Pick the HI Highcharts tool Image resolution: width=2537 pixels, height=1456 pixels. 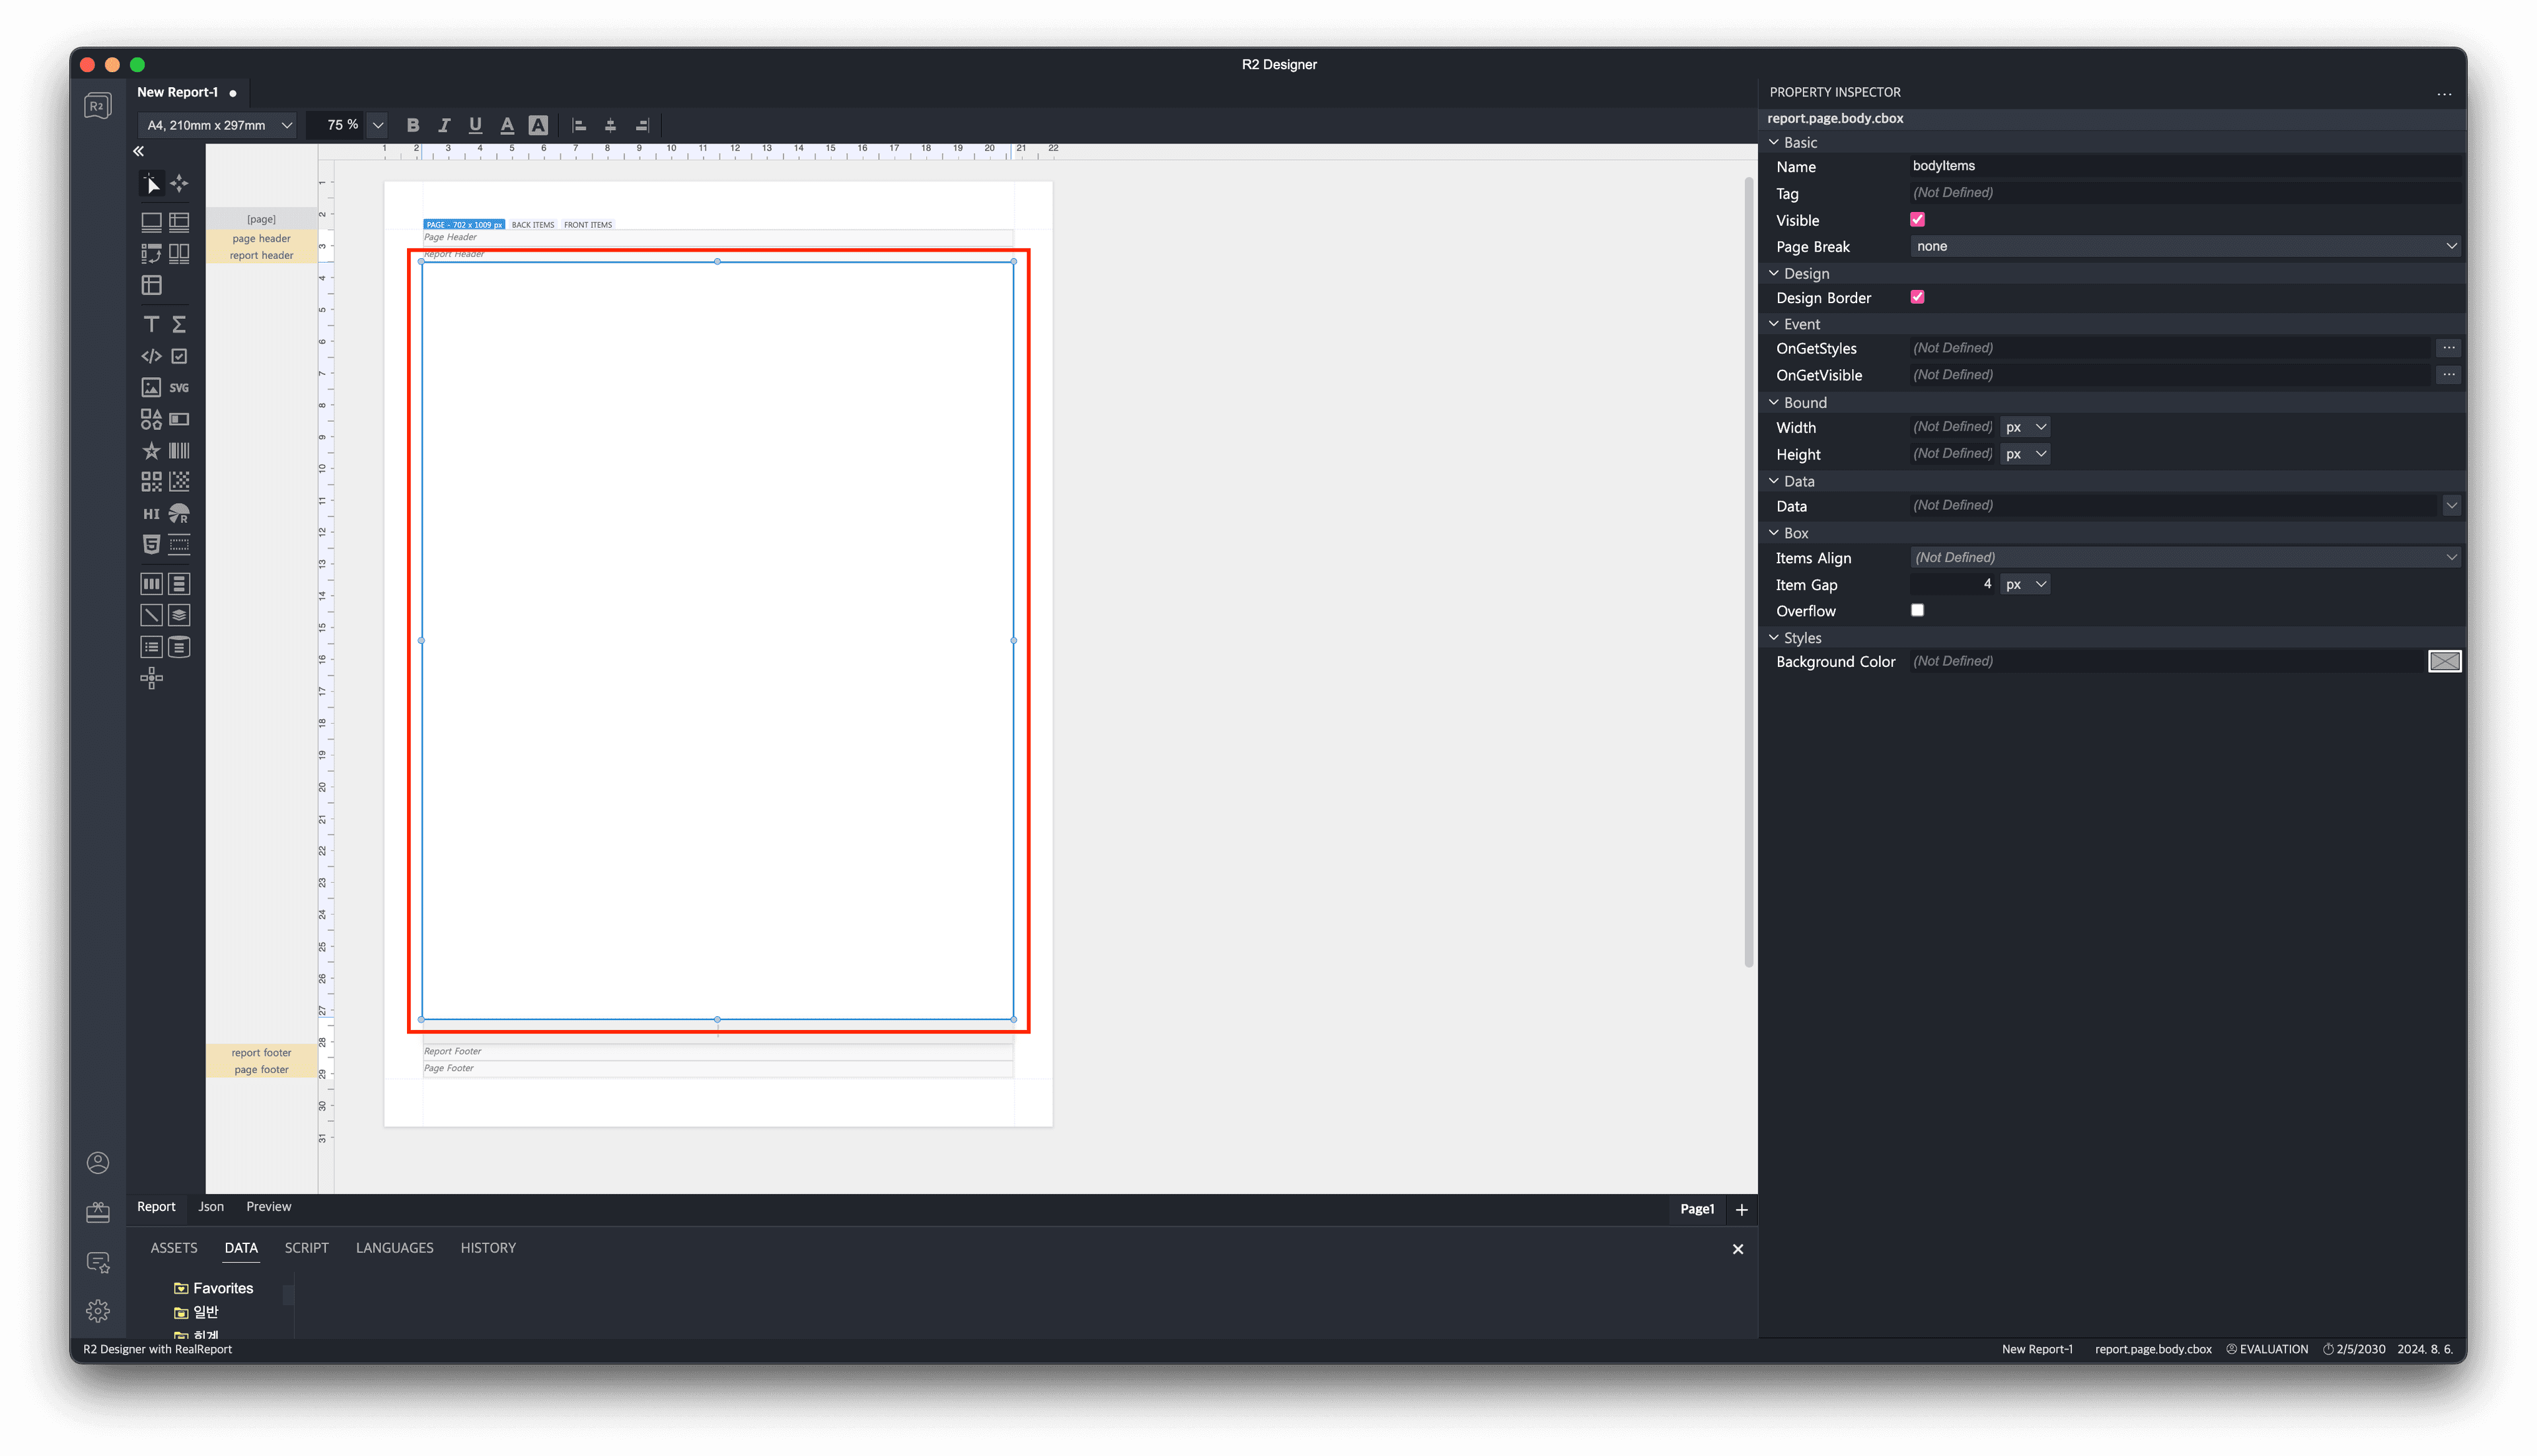point(151,514)
